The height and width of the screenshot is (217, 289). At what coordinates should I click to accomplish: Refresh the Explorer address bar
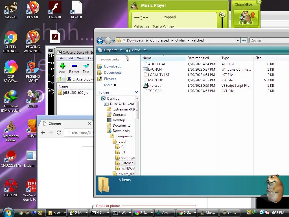click(244, 40)
